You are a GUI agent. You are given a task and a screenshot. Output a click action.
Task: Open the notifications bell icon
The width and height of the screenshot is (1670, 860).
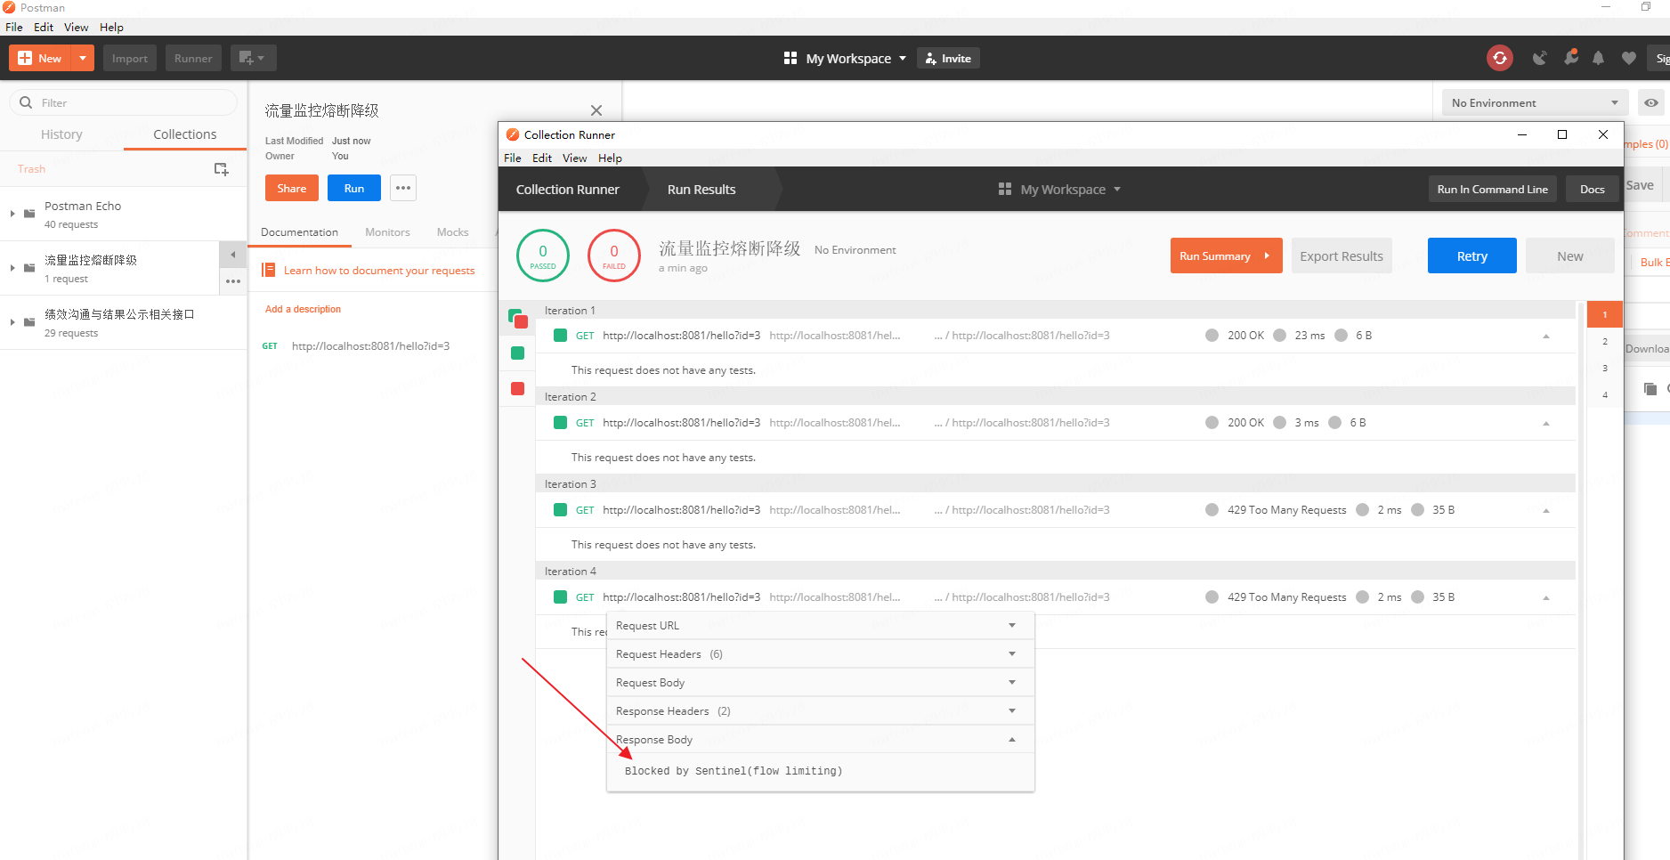tap(1599, 58)
